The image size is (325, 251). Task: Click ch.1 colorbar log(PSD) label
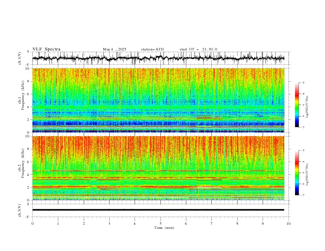point(307,107)
